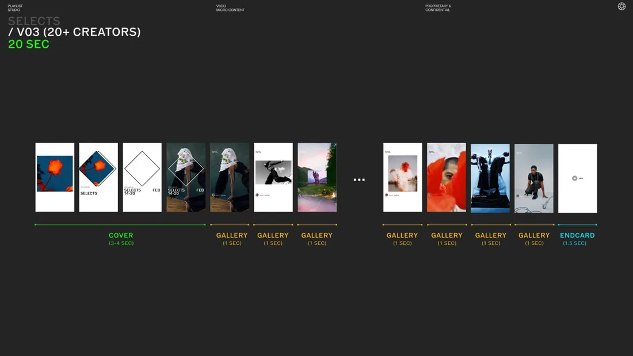Click the '(1.5 SEC)' endcard duration

[x=575, y=243]
